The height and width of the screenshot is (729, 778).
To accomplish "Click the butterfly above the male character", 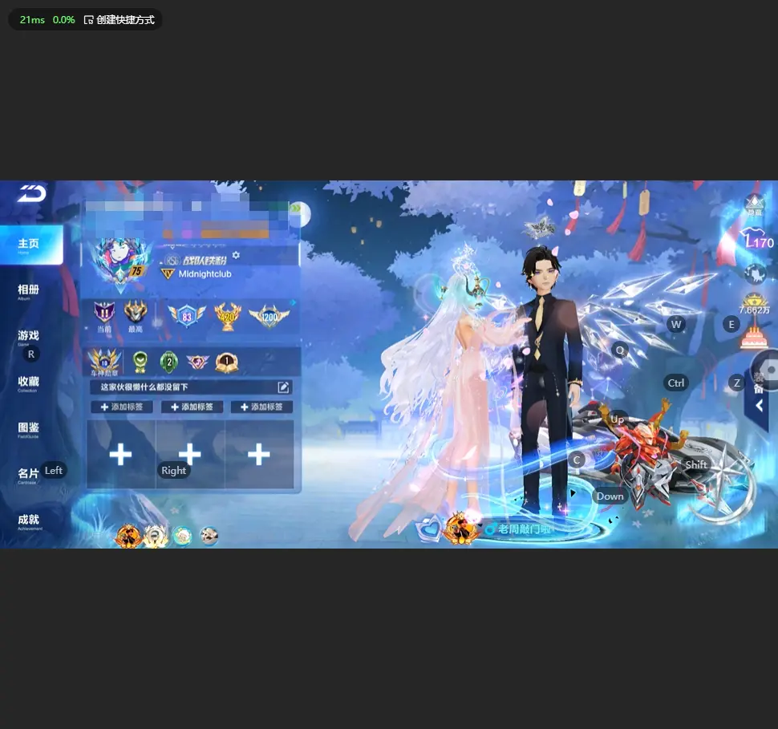I will pos(539,227).
